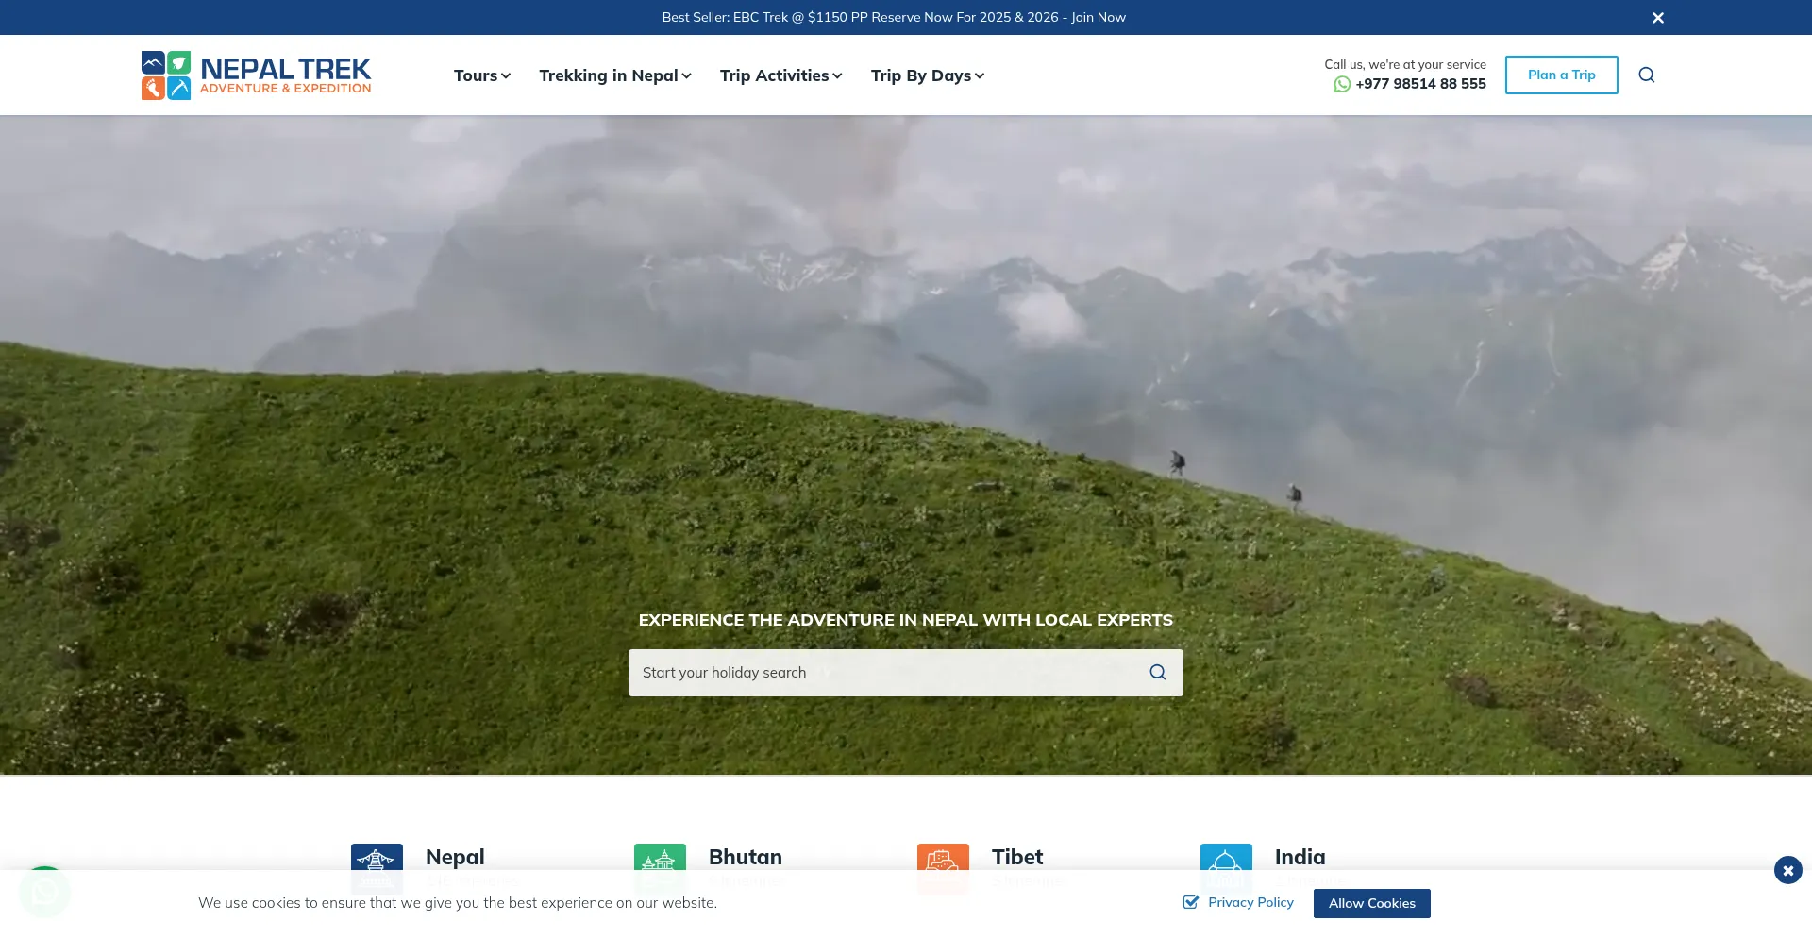Image resolution: width=1812 pixels, height=937 pixels.
Task: Open search via header magnifier icon
Action: pyautogui.click(x=1646, y=75)
